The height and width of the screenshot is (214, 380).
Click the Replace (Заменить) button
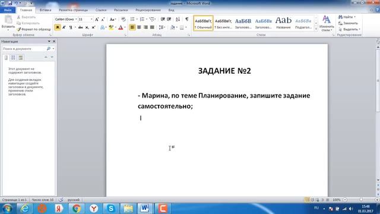[349, 23]
